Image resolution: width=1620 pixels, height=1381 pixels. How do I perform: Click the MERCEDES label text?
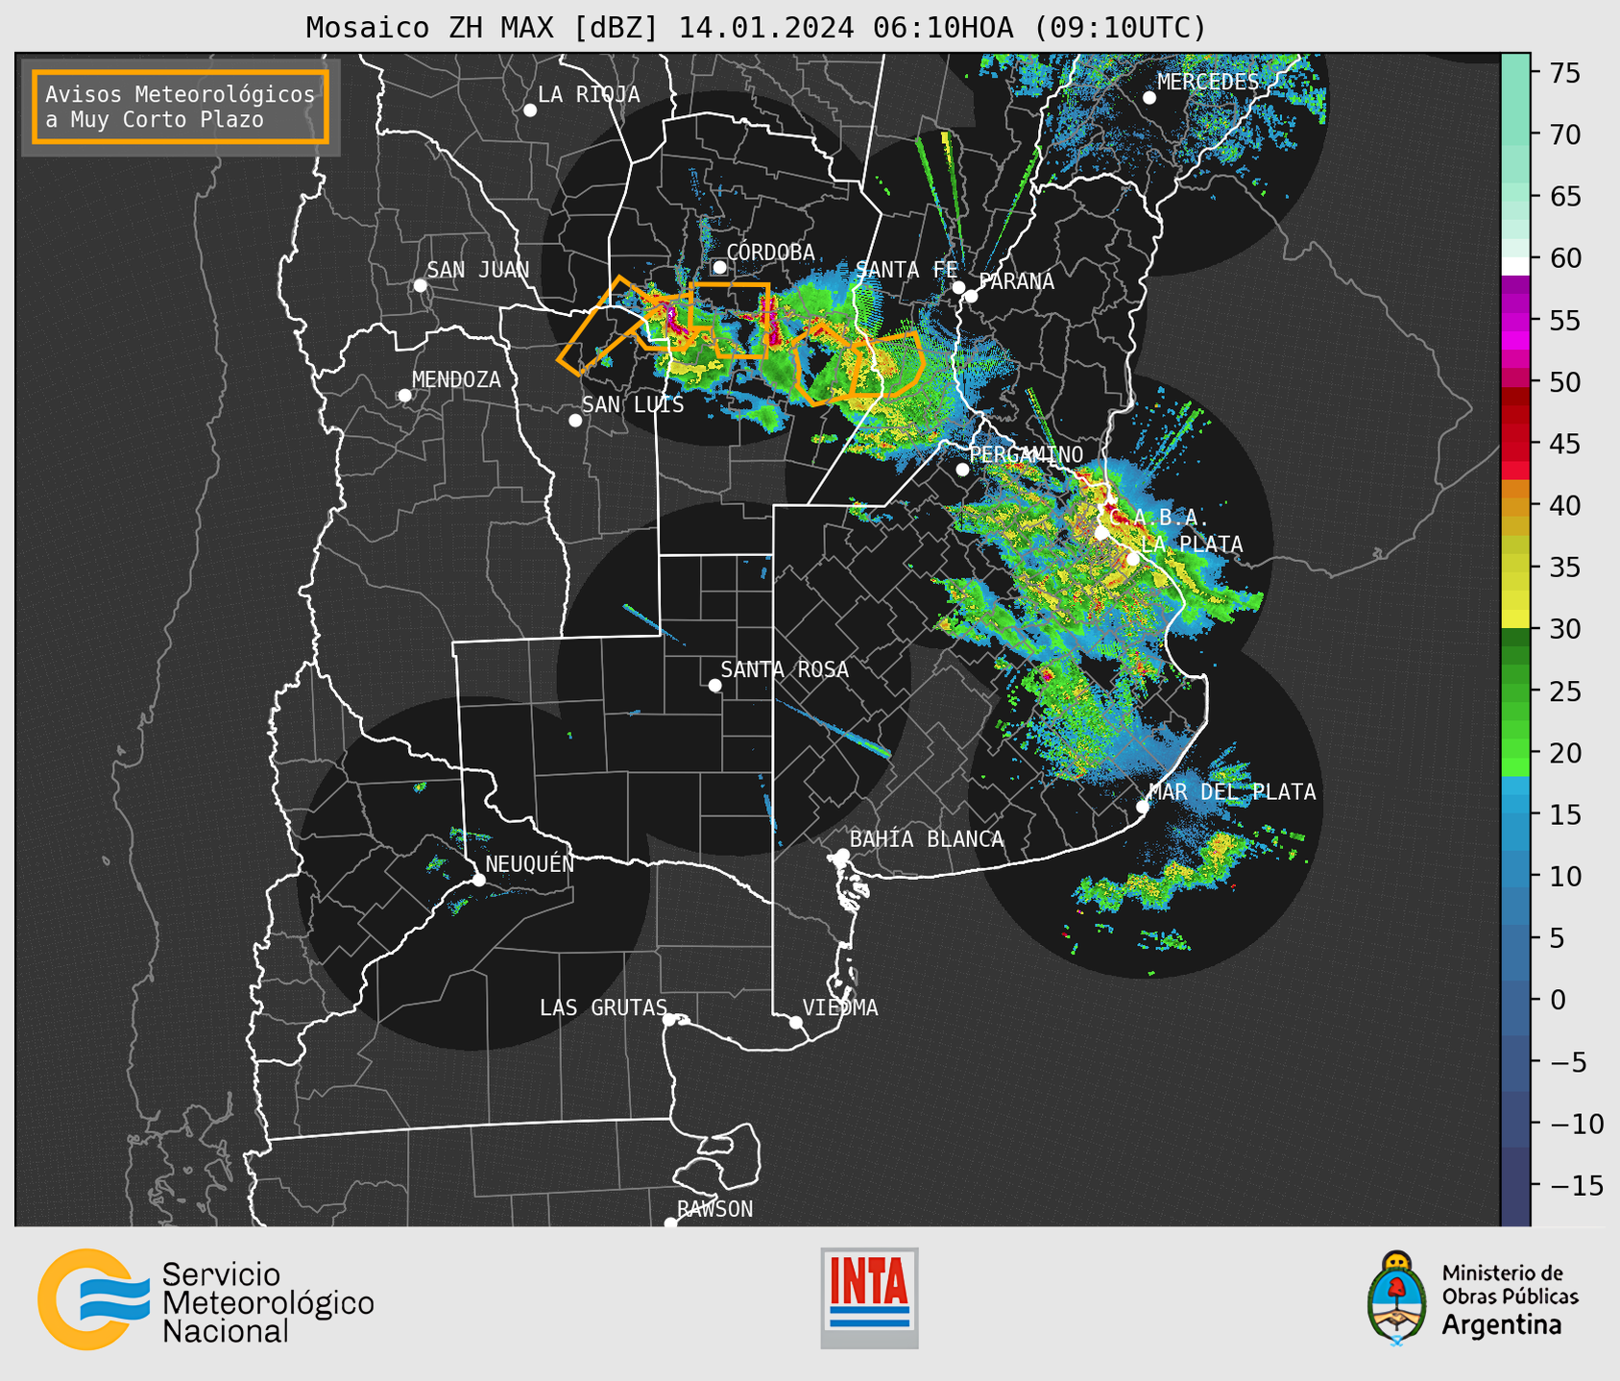click(x=1208, y=82)
